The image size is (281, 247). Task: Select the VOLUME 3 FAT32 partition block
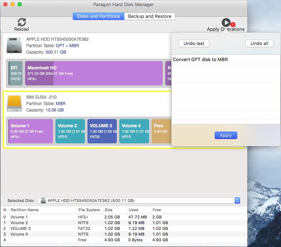click(102, 131)
